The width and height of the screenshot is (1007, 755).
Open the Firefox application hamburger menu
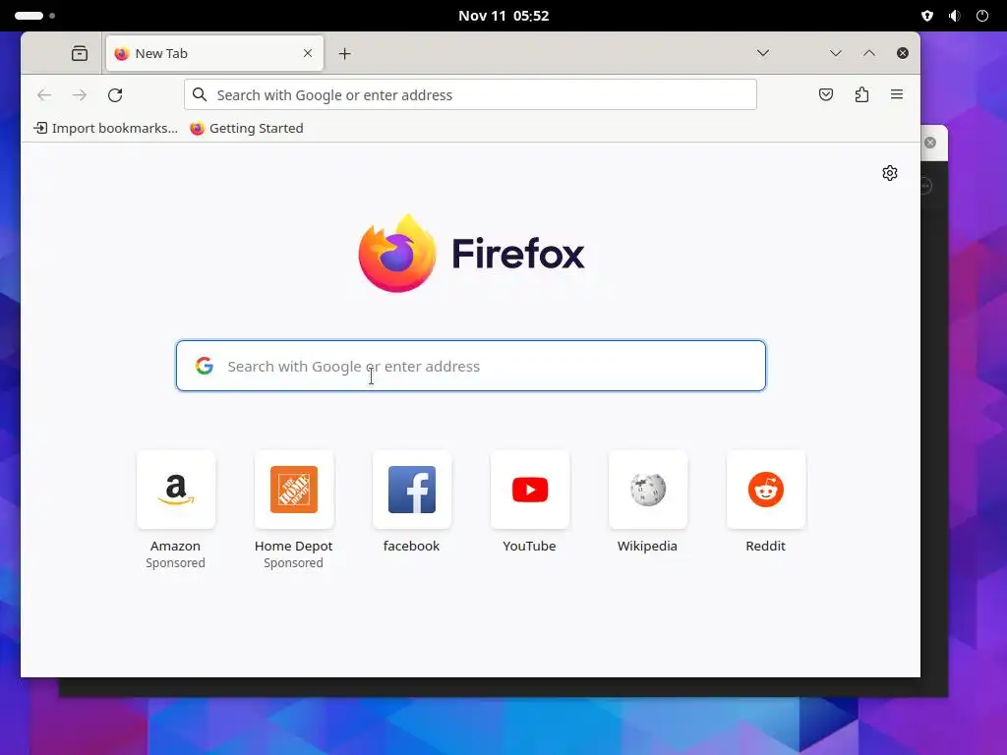click(x=897, y=95)
